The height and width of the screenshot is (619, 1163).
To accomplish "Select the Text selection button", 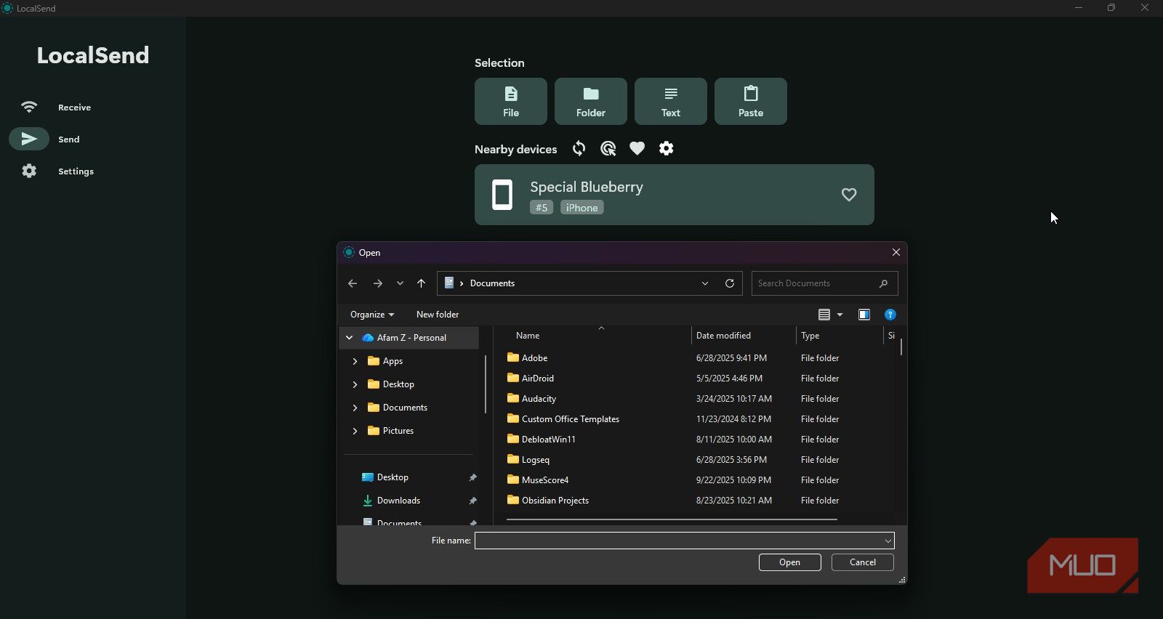I will tap(671, 101).
